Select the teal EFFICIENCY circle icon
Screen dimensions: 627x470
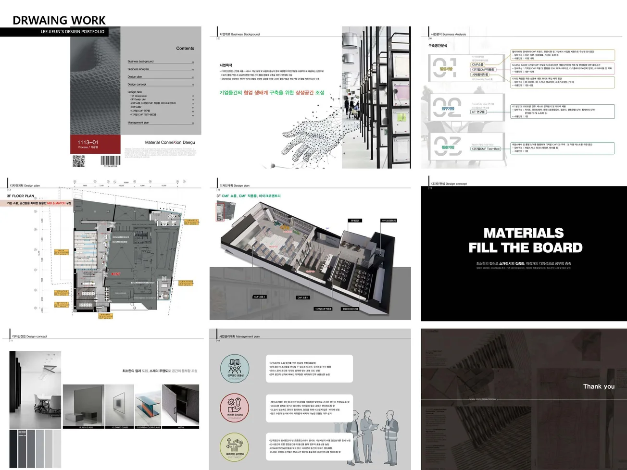(x=235, y=368)
